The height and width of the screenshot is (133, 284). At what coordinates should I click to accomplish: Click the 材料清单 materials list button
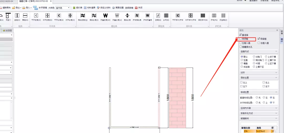(x=90, y=8)
